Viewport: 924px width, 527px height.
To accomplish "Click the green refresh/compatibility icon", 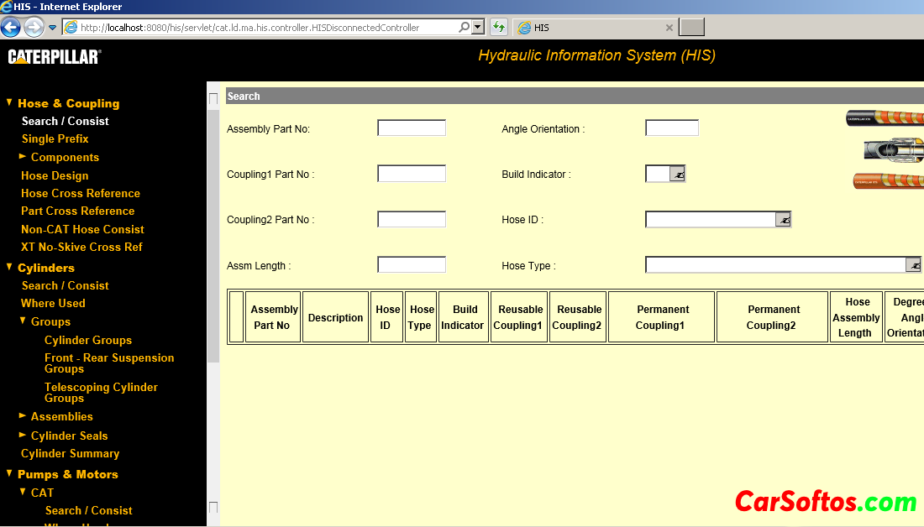I will (499, 27).
